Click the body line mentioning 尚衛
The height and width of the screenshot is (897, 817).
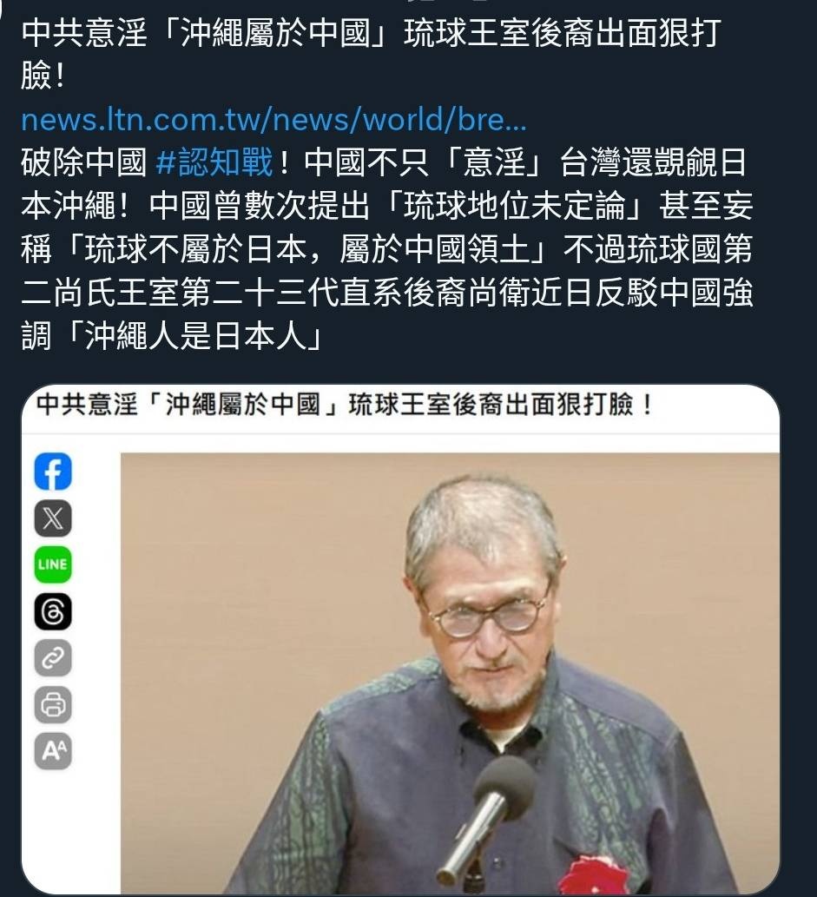[386, 293]
